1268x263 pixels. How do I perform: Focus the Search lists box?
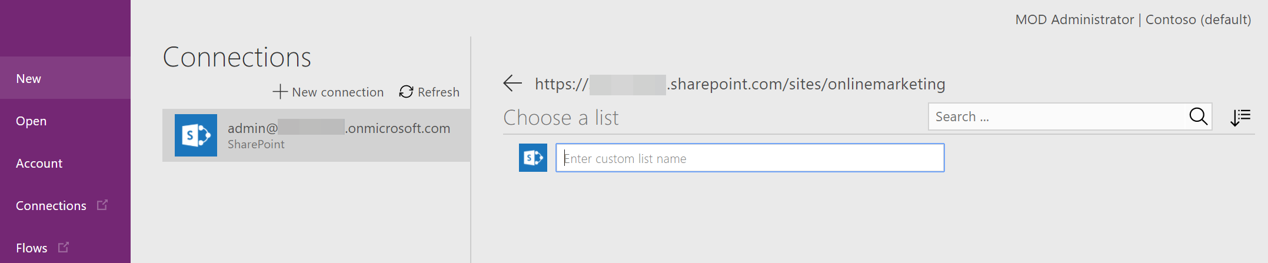(x=1057, y=116)
